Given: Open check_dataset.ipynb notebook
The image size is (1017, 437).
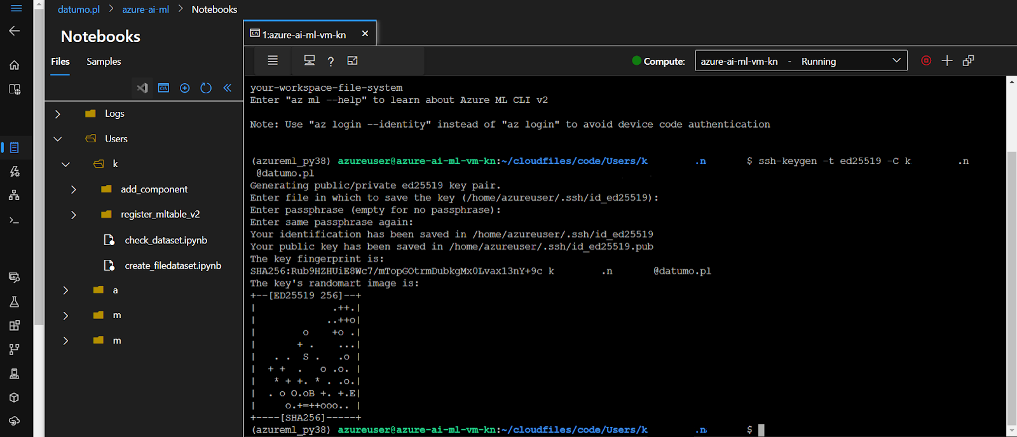Looking at the screenshot, I should [166, 240].
